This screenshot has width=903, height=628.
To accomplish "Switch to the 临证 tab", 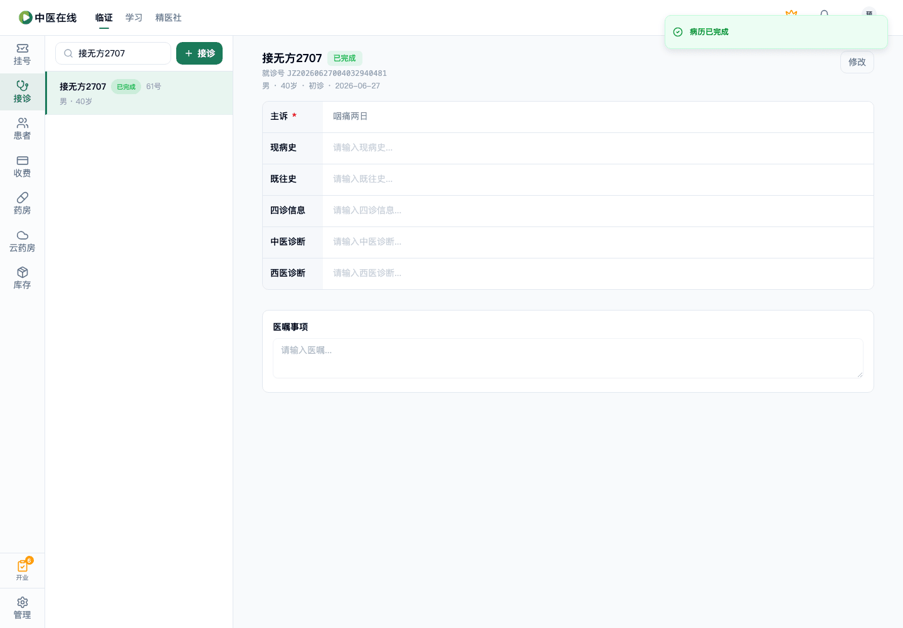I will coord(104,18).
